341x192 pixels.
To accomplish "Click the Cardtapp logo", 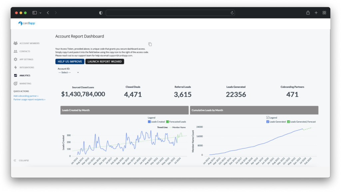I will pos(26,24).
